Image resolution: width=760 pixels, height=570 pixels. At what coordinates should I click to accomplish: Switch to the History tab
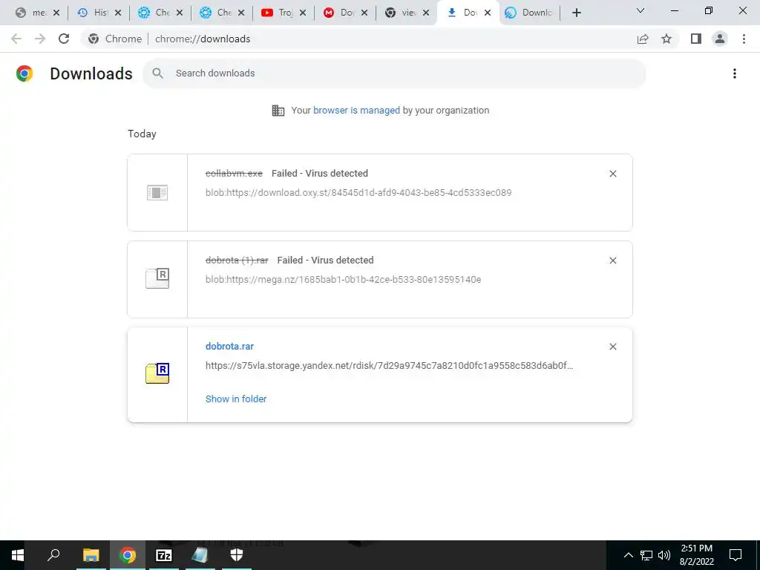click(x=99, y=13)
